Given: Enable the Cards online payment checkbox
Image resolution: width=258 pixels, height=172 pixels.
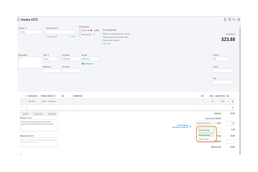Looking at the screenshot, I should coord(80,30).
